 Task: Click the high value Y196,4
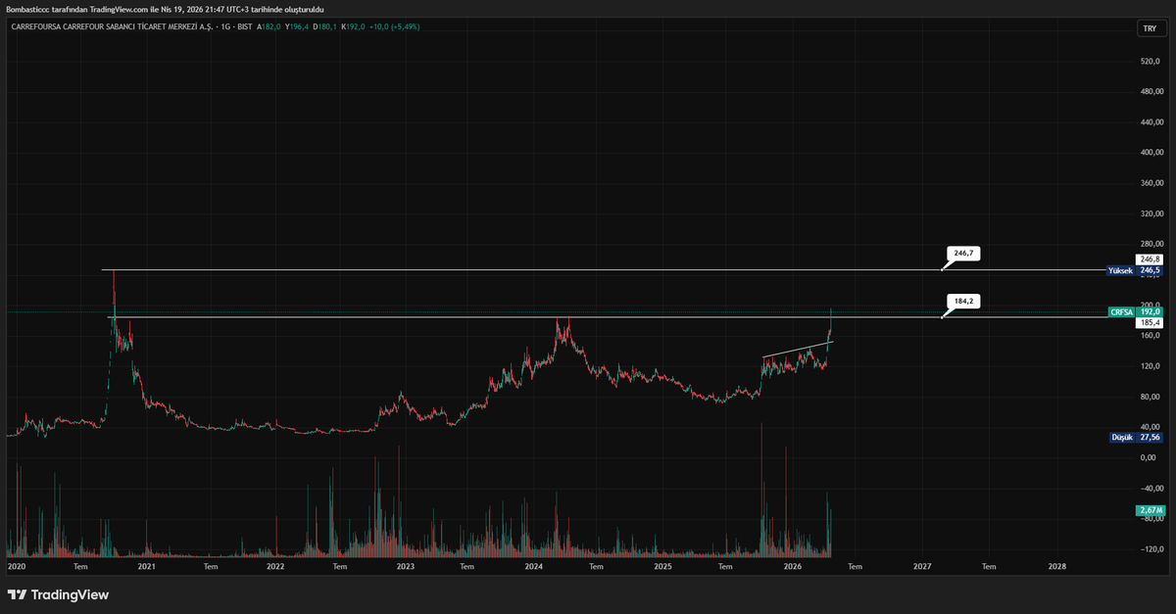(x=297, y=26)
